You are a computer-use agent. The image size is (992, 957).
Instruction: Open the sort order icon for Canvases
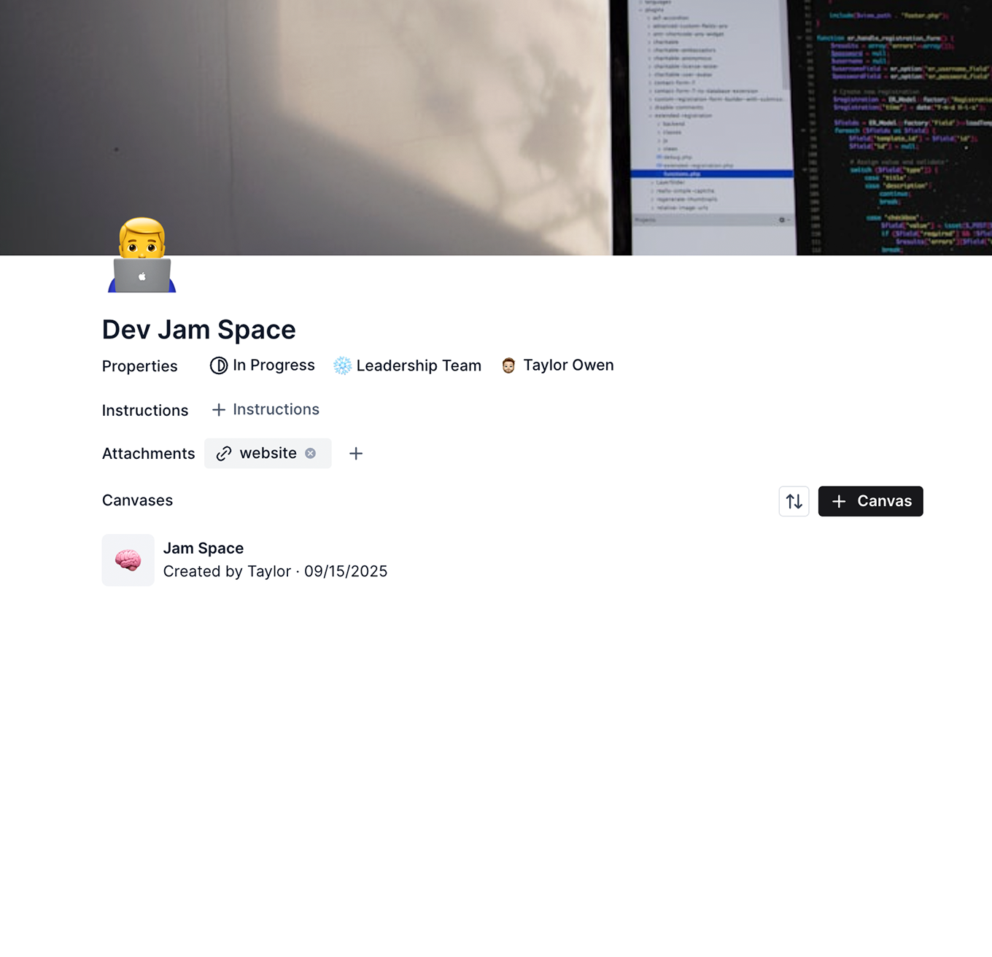[x=794, y=501]
